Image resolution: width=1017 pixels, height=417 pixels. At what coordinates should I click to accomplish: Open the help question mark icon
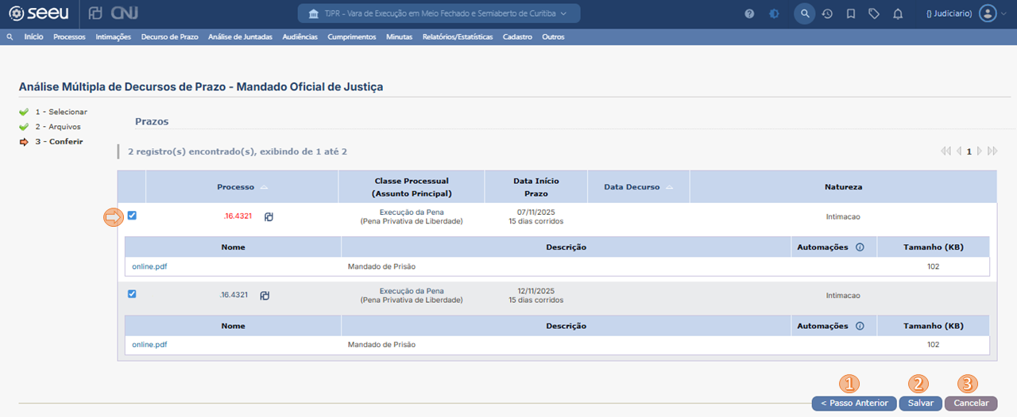(749, 13)
